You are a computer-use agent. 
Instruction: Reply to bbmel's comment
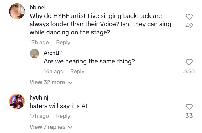(x=63, y=42)
